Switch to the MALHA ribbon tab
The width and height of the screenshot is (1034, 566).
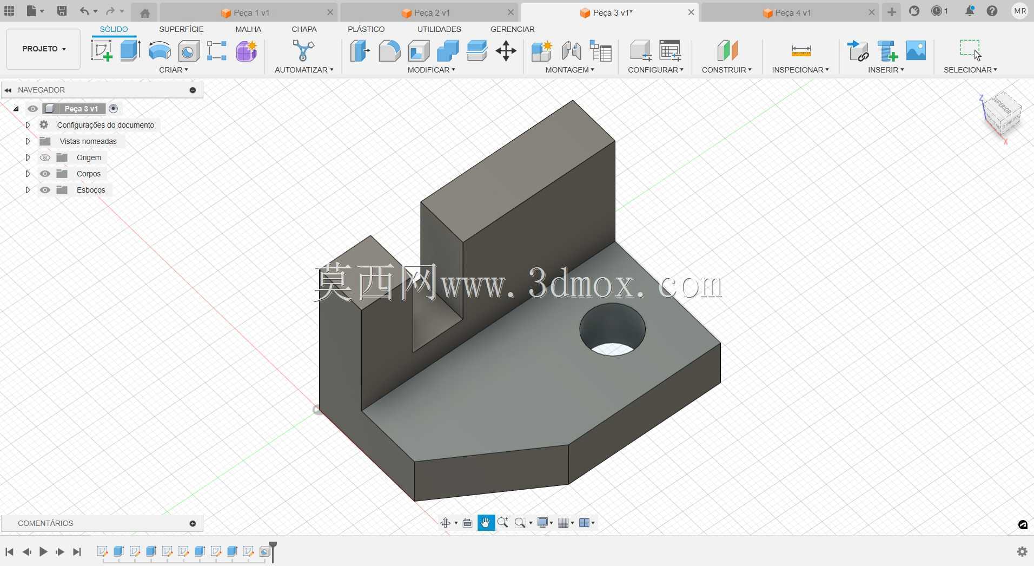coord(248,29)
